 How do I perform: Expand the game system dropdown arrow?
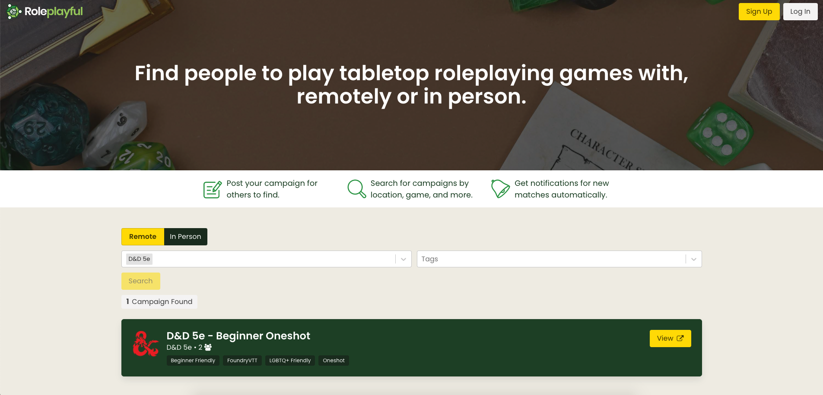(404, 259)
